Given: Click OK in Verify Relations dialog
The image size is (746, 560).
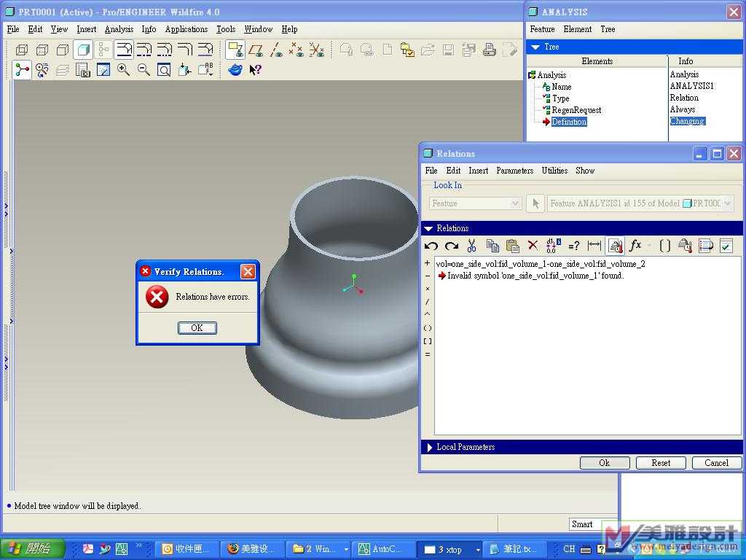Looking at the screenshot, I should 197,328.
